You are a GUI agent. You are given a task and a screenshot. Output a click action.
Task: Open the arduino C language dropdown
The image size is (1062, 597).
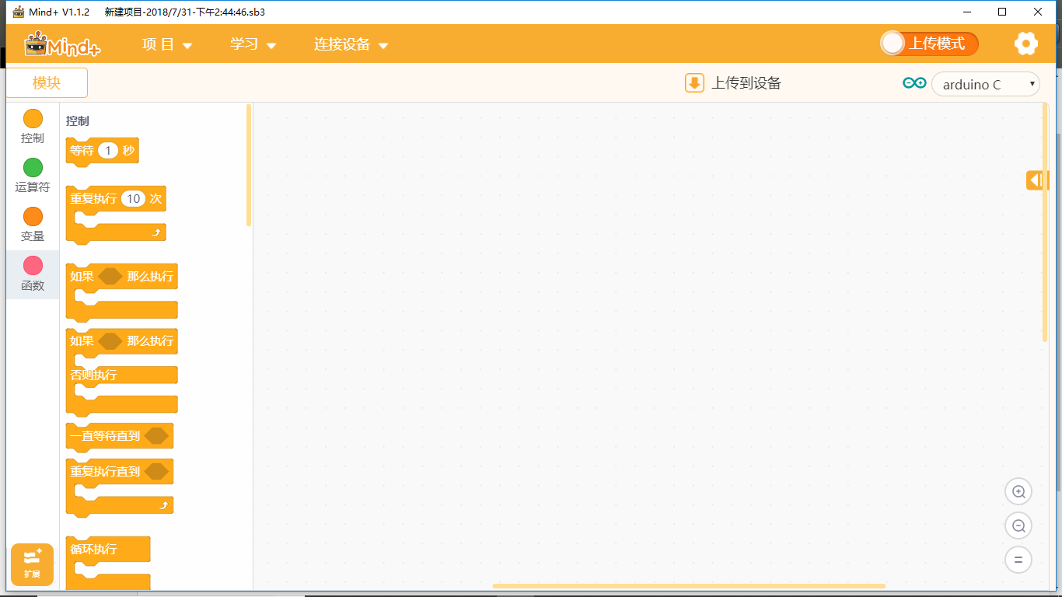(986, 85)
